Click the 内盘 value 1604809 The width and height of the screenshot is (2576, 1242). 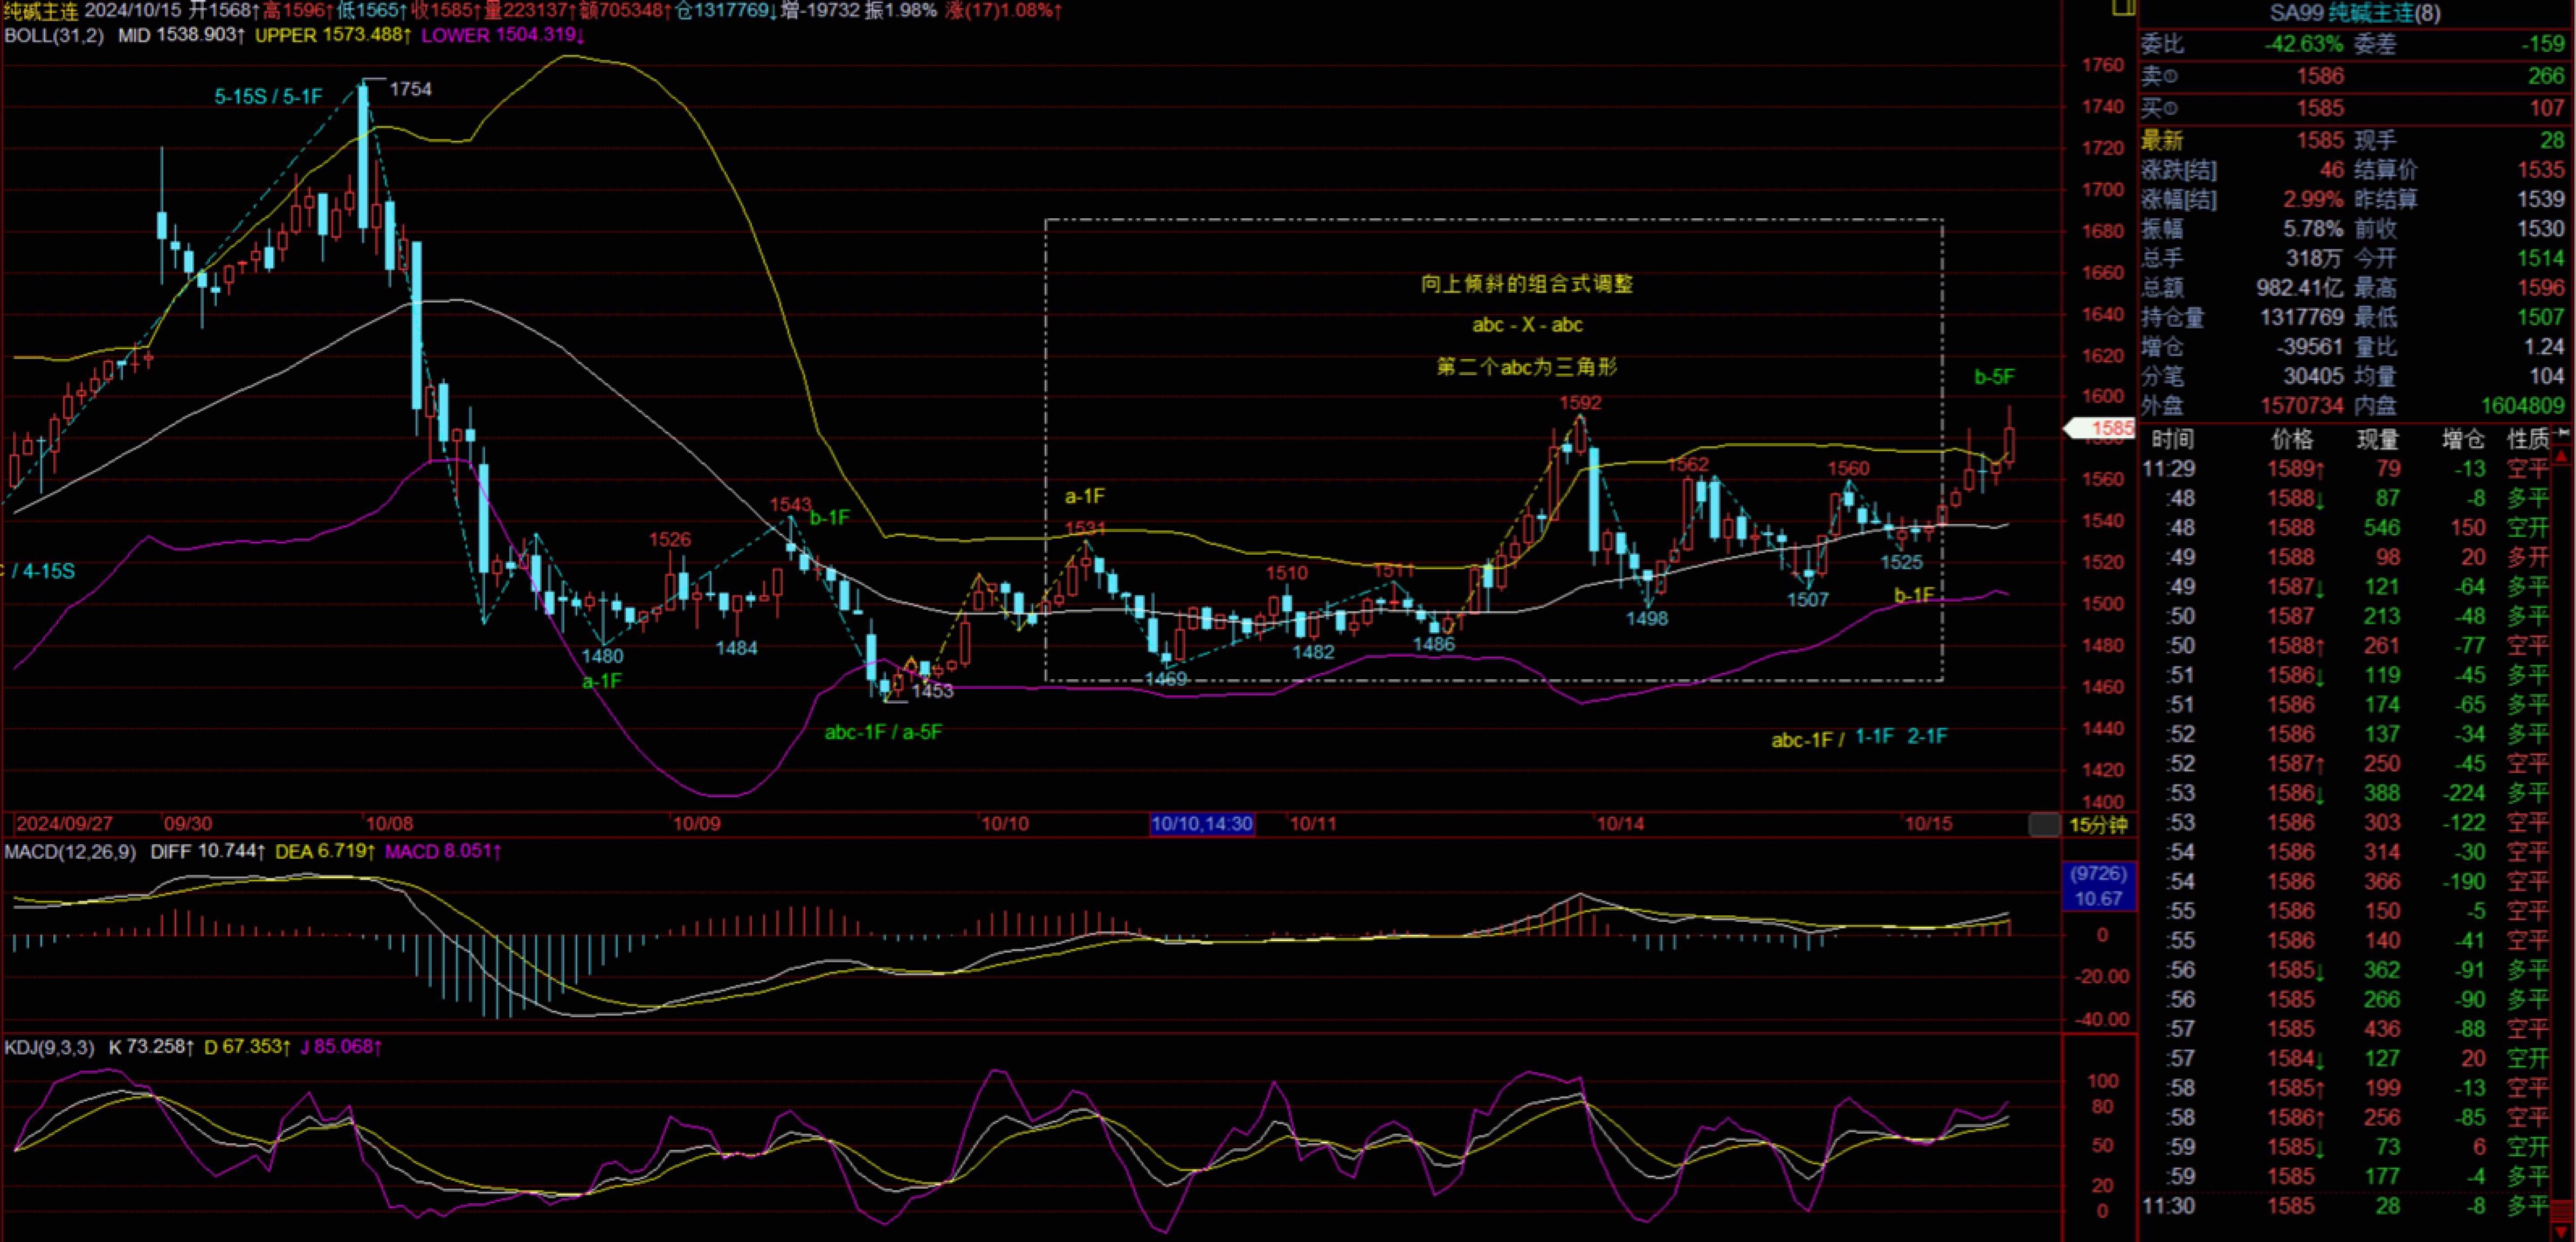coord(2522,406)
